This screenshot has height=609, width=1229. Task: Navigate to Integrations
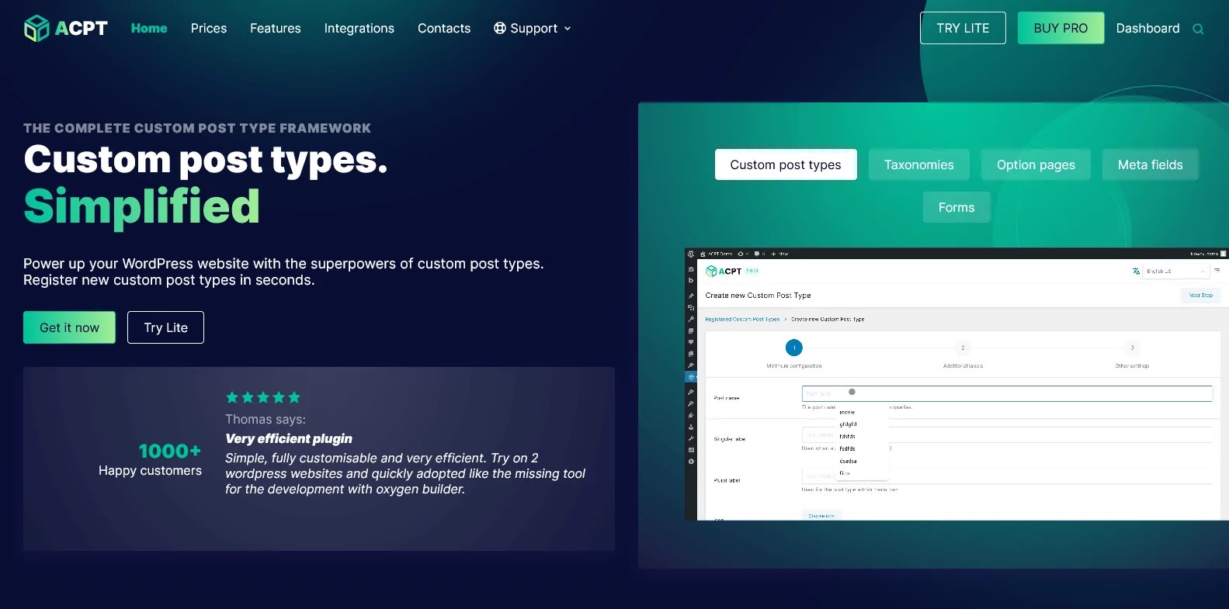click(x=359, y=28)
